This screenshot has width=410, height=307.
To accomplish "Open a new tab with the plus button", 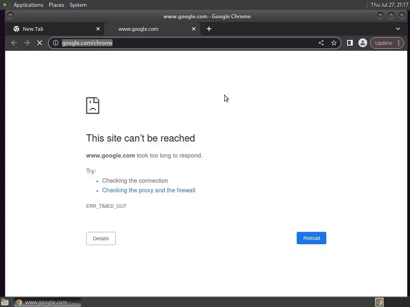I will 209,29.
